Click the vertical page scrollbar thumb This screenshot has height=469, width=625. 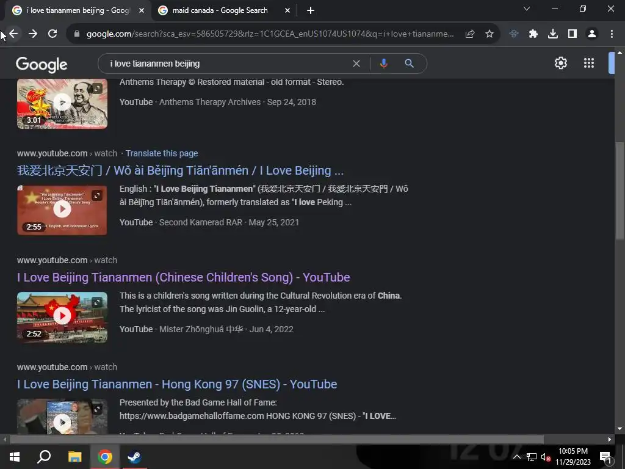click(x=620, y=191)
